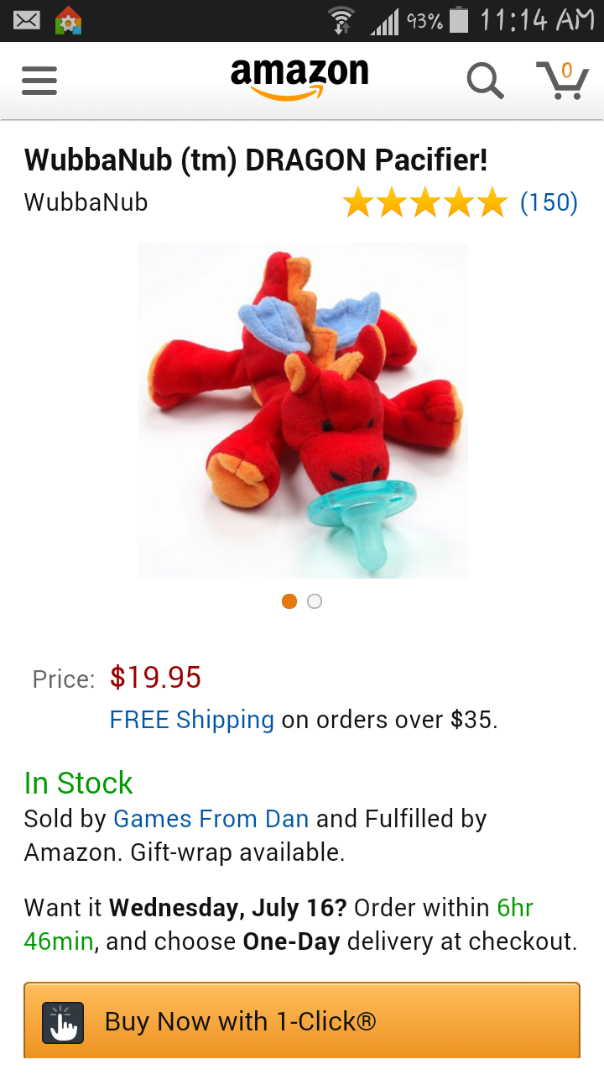
Task: Open the hamburger navigation menu
Action: [x=39, y=81]
